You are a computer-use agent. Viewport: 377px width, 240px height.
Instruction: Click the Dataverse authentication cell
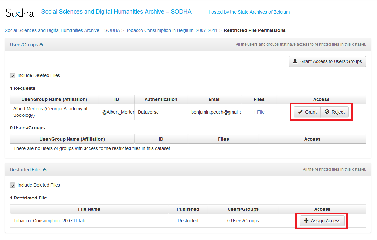point(161,112)
